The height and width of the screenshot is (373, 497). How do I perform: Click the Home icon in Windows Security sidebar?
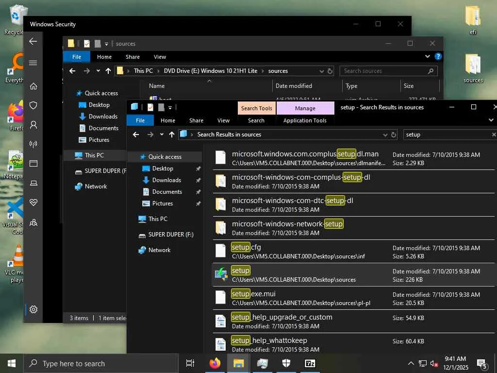(33, 86)
